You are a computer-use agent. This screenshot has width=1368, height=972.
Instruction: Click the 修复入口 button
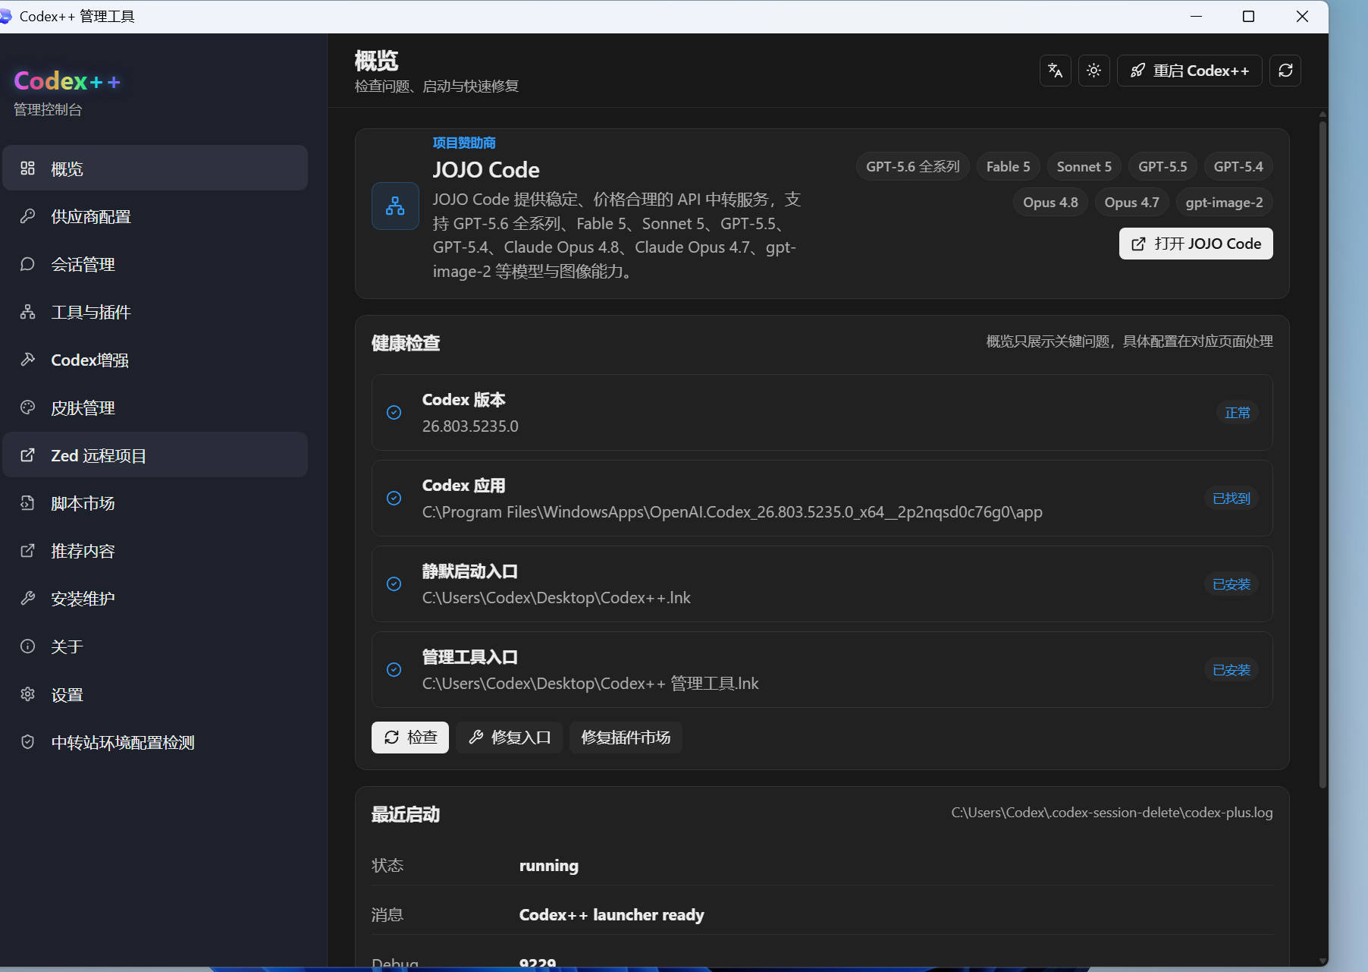pos(510,738)
